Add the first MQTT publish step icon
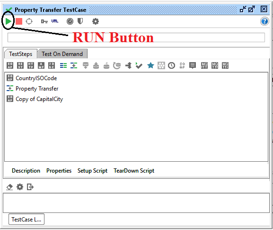Image resolution: width=273 pixels, height=230 pixels. click(x=204, y=65)
